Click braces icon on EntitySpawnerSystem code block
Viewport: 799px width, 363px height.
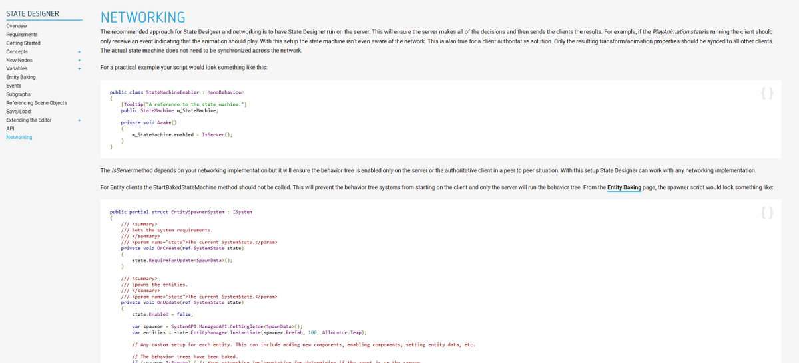(766, 213)
